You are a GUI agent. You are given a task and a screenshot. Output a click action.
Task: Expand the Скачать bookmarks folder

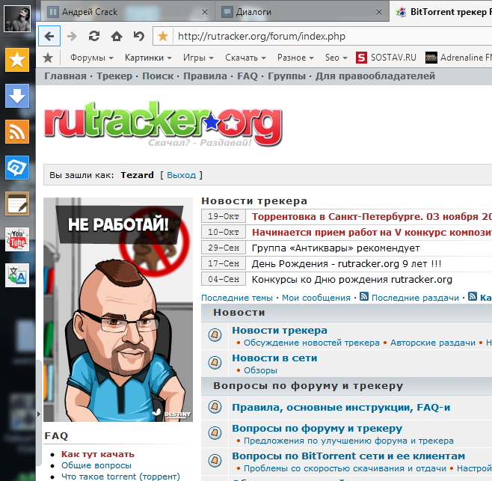click(245, 58)
